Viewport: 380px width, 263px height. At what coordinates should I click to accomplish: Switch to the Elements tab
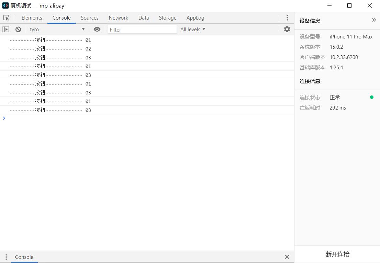[32, 18]
